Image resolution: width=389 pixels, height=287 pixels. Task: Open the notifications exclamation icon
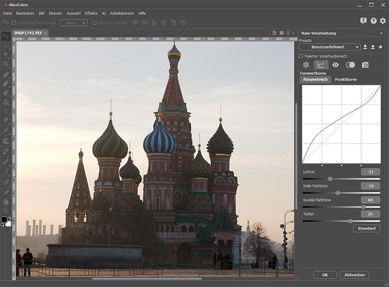coord(363,21)
